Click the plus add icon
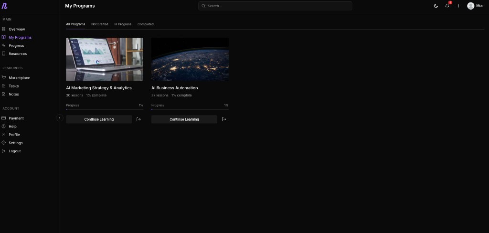489x233 pixels. [x=458, y=6]
